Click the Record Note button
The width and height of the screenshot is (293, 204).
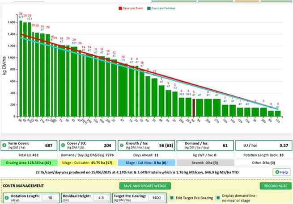pos(276,186)
